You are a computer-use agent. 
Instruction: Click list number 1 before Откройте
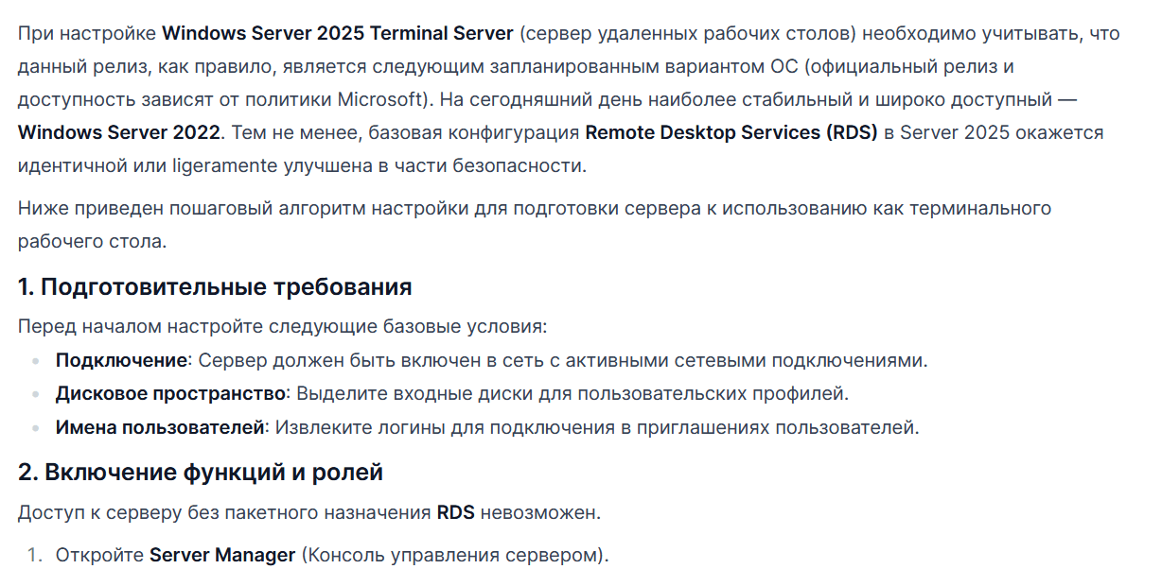point(34,555)
